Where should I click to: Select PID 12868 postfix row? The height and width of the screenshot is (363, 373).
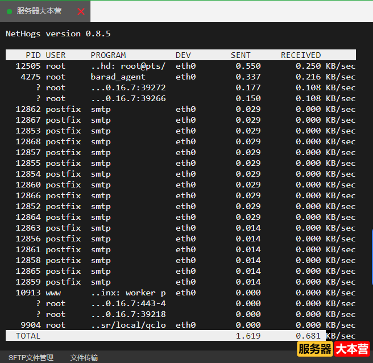pos(181,141)
